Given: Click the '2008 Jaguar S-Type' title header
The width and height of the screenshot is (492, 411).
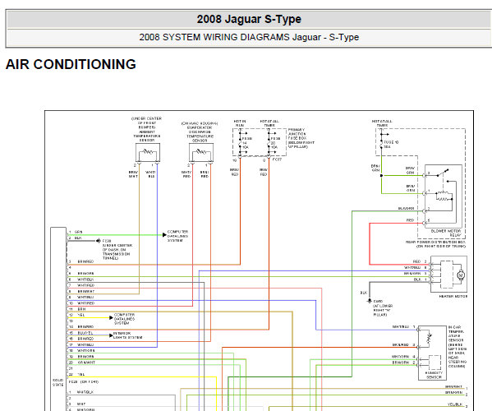Looking at the screenshot, I should point(249,20).
